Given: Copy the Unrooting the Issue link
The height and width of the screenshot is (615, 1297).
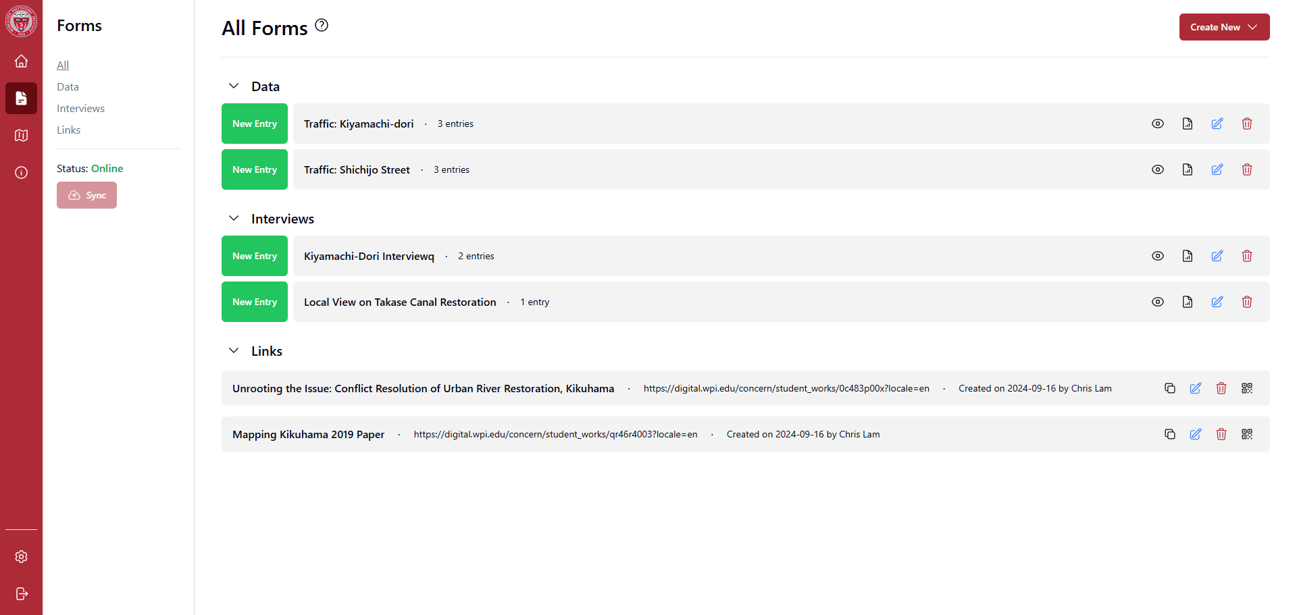Looking at the screenshot, I should pyautogui.click(x=1169, y=388).
